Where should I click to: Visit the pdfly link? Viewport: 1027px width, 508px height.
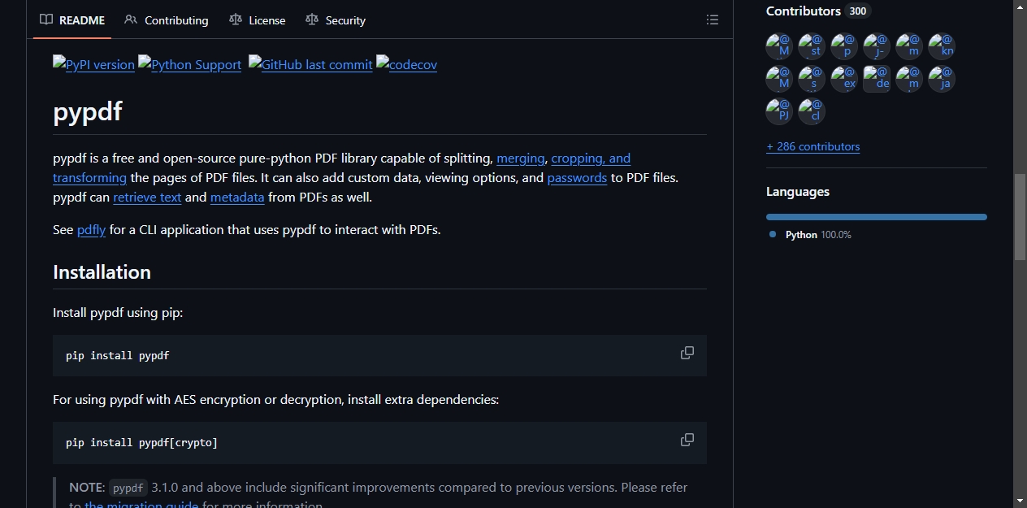91,230
